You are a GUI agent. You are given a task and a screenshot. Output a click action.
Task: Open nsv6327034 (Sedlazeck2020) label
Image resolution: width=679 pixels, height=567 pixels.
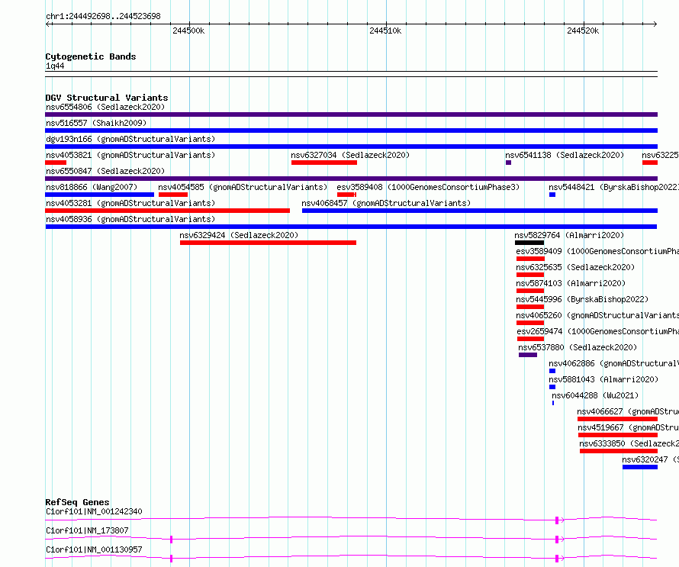click(x=350, y=155)
